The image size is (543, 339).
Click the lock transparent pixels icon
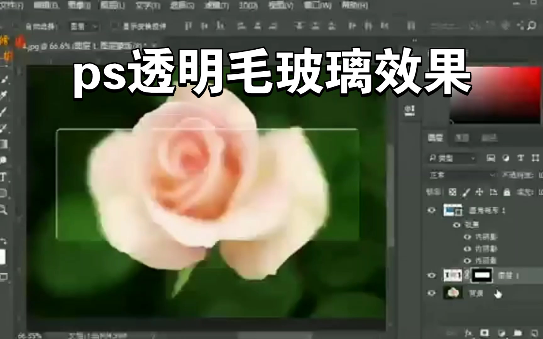click(452, 192)
